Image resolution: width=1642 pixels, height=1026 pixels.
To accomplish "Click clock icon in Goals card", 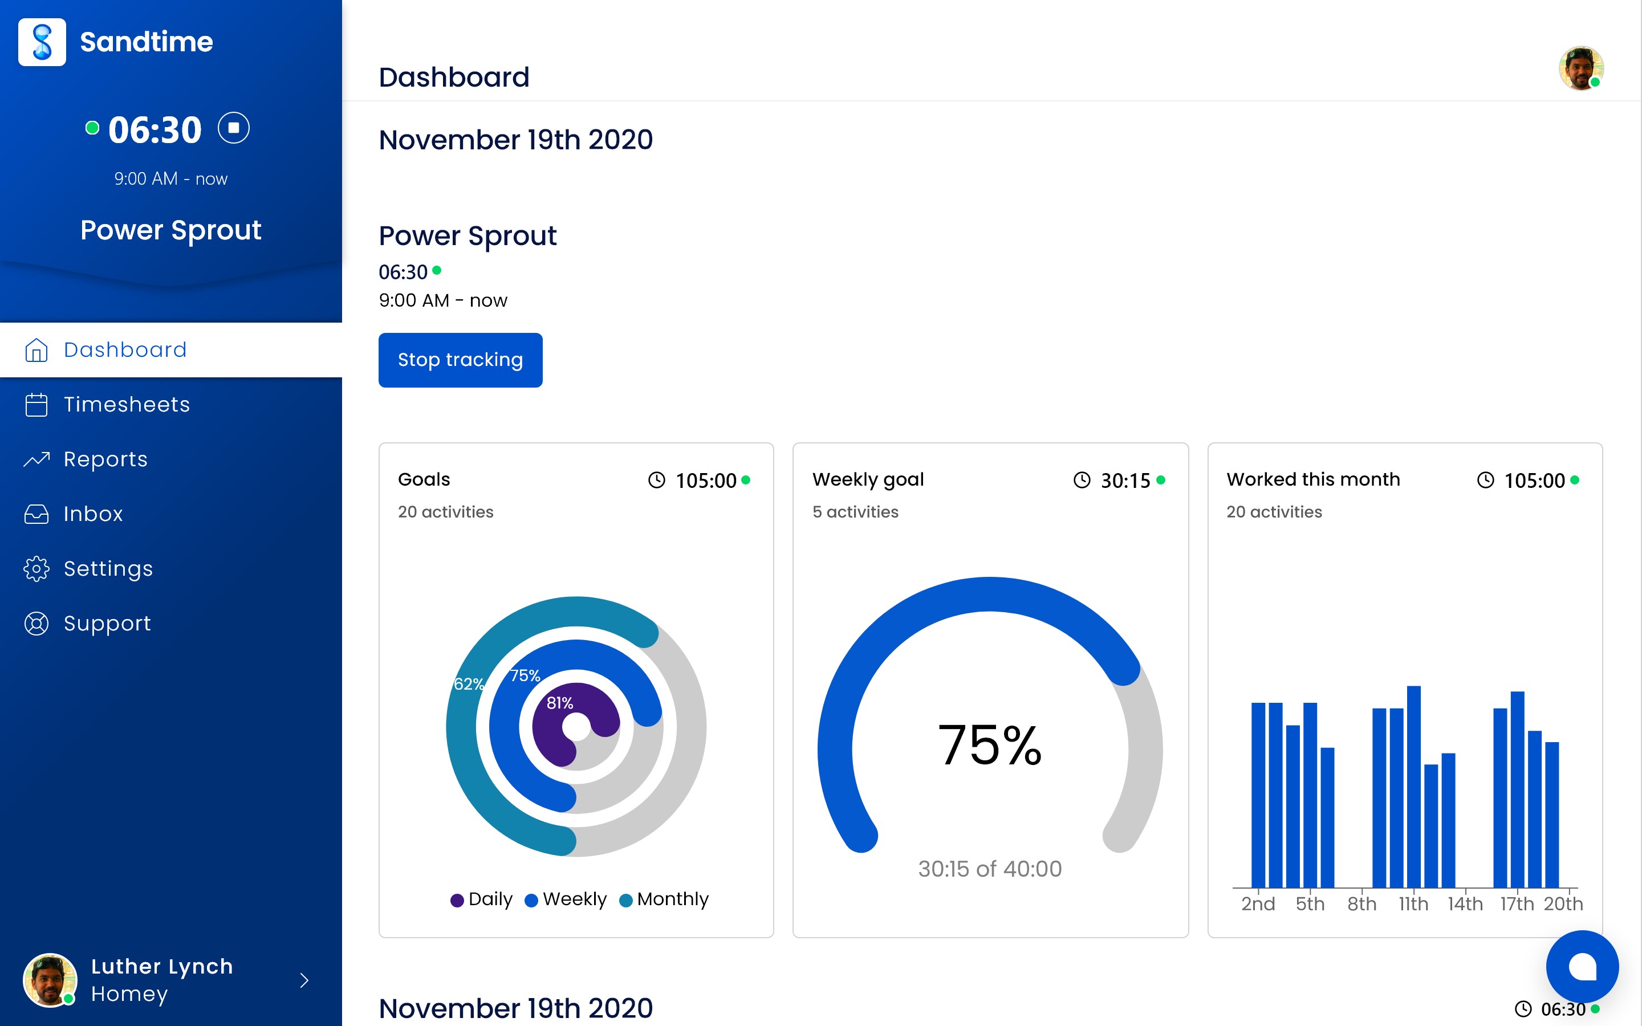I will [x=656, y=481].
